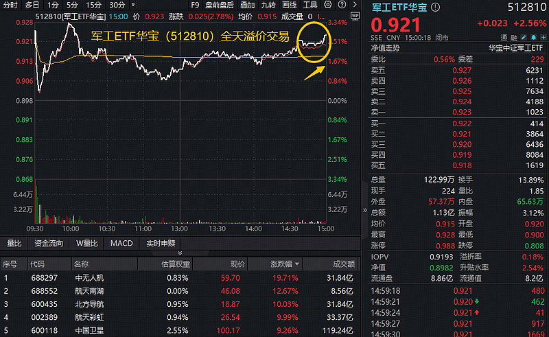Click the ETF code 512810 in header
Screen dimensions: 549x337
(x=526, y=7)
